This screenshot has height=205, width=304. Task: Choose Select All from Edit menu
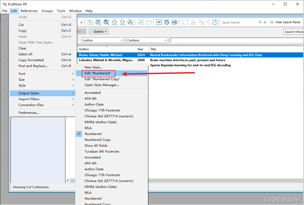(43, 54)
